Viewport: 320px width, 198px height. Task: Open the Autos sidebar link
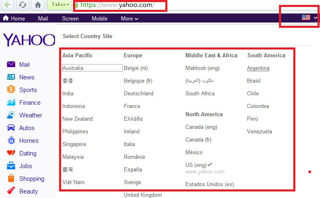(x=27, y=128)
